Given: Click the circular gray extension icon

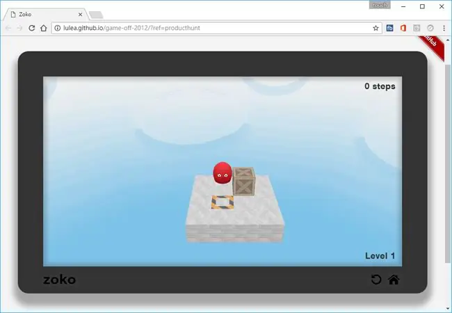Looking at the screenshot, I should [x=430, y=28].
